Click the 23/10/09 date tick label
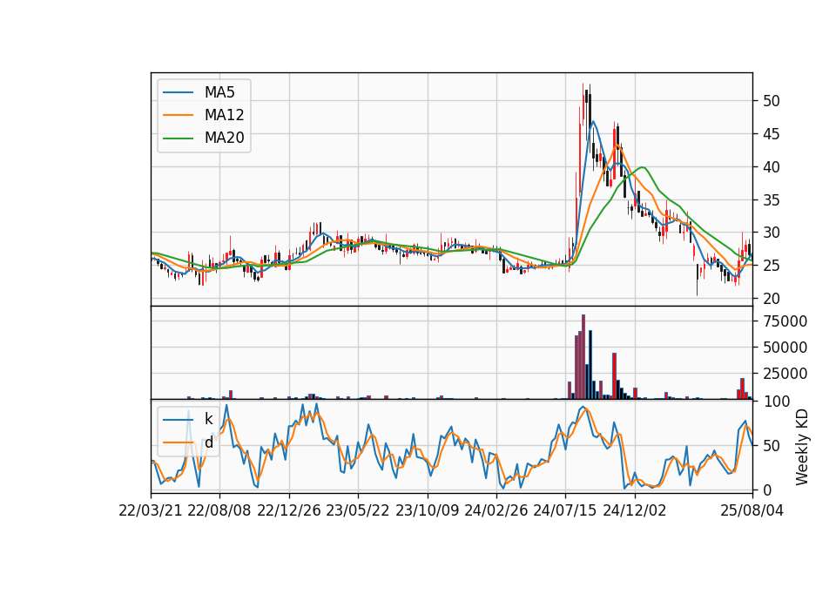836x601 pixels. tap(427, 510)
